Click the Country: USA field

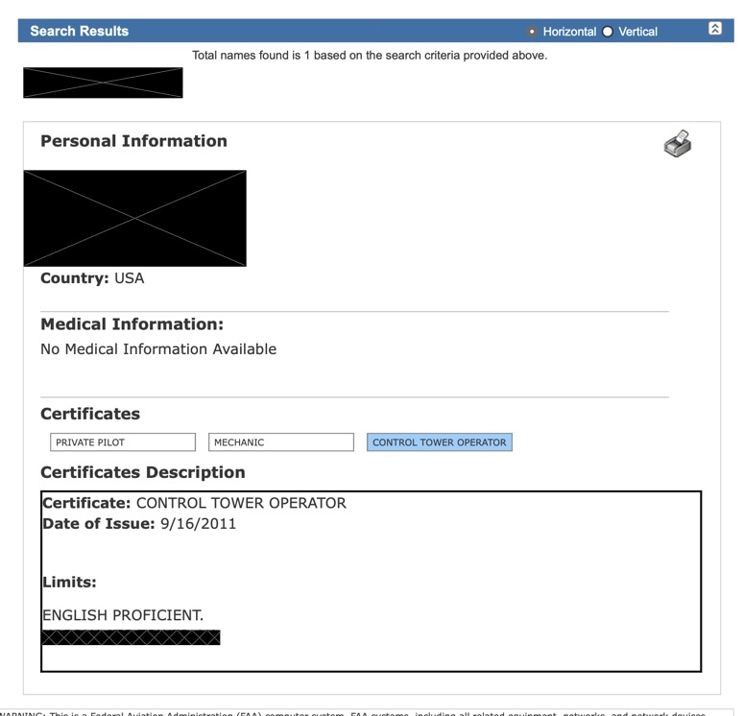(92, 278)
